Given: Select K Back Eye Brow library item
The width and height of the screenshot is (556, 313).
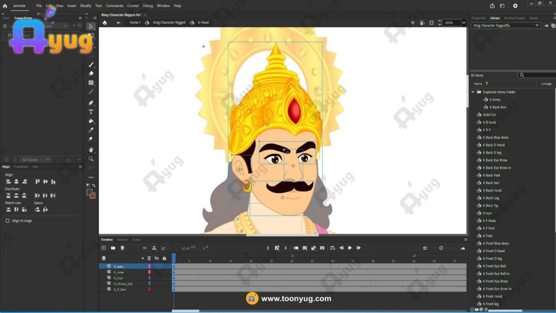Looking at the screenshot, I should click(495, 160).
